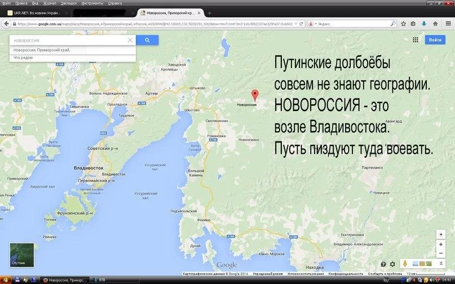Screen dimensions: 455x284
Task: Click the floppy disk quick-launch icon
Action: click(17, 280)
